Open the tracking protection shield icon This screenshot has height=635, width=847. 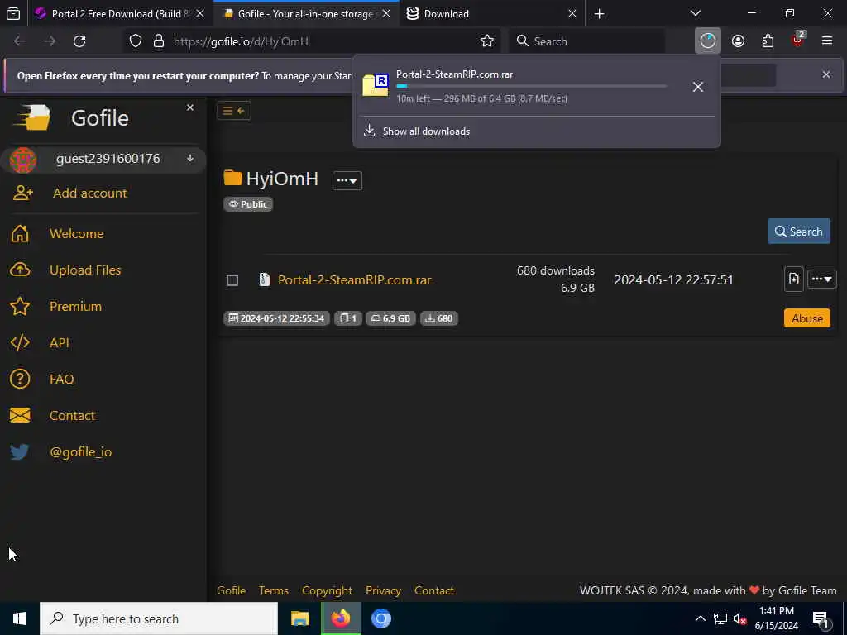[x=136, y=41]
